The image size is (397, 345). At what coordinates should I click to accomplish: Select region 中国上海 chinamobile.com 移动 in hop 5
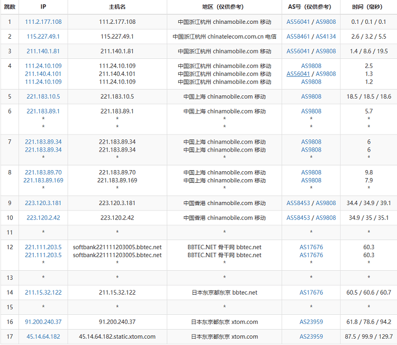pos(224,96)
